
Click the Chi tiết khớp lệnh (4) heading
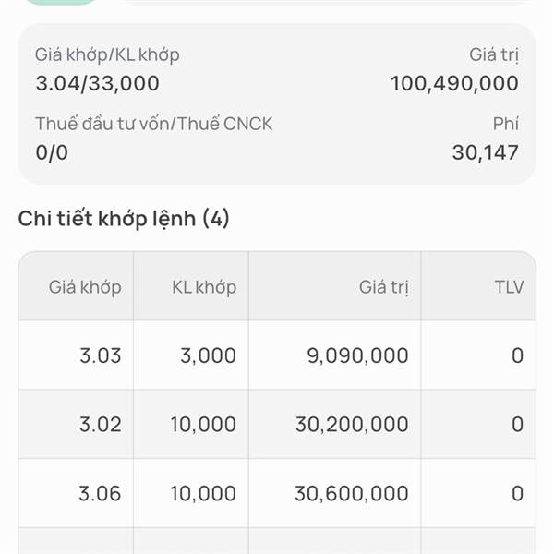coord(124,219)
